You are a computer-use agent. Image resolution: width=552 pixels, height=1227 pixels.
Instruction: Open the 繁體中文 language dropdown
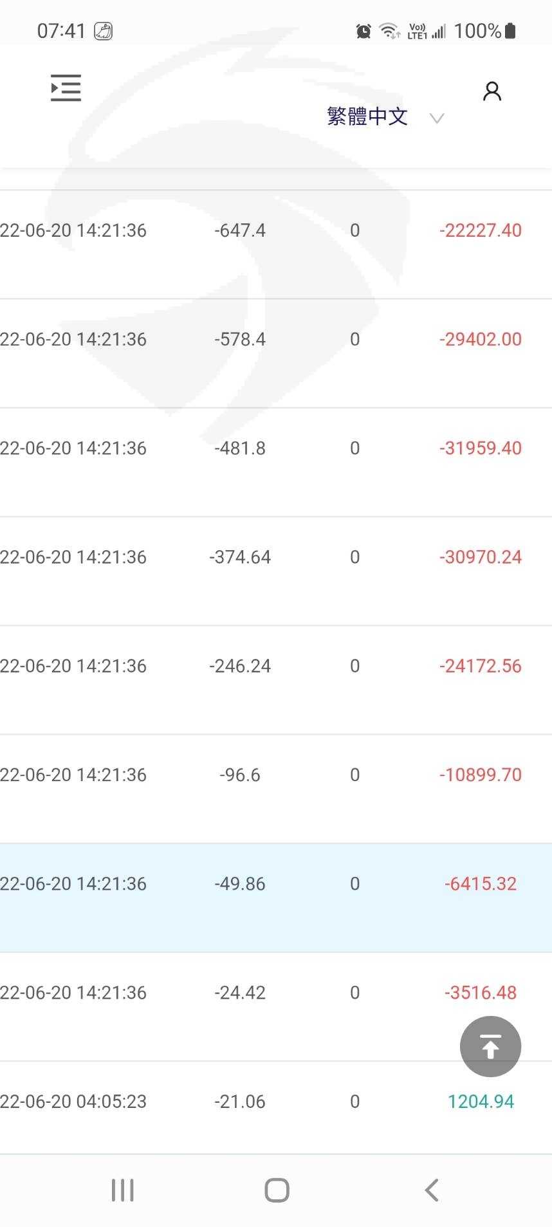367,116
